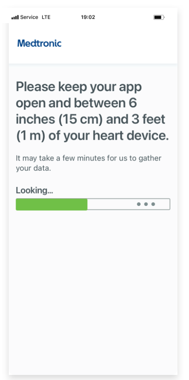This screenshot has height=380, width=189.
Task: Tap the 'Please keep your app' heading line
Action: point(79,87)
